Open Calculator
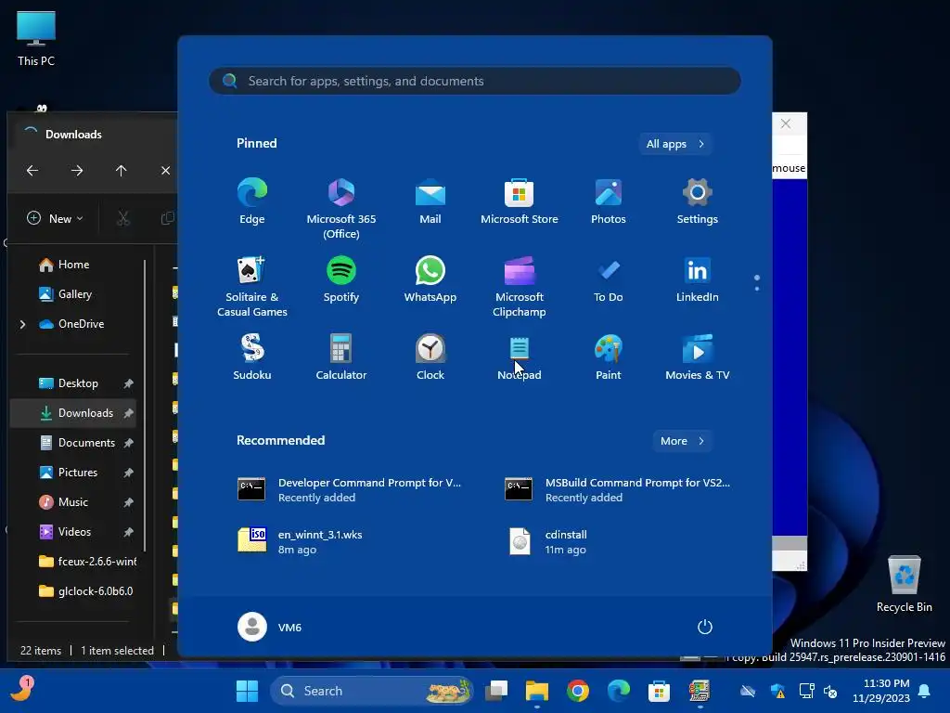950x713 pixels. 341,357
